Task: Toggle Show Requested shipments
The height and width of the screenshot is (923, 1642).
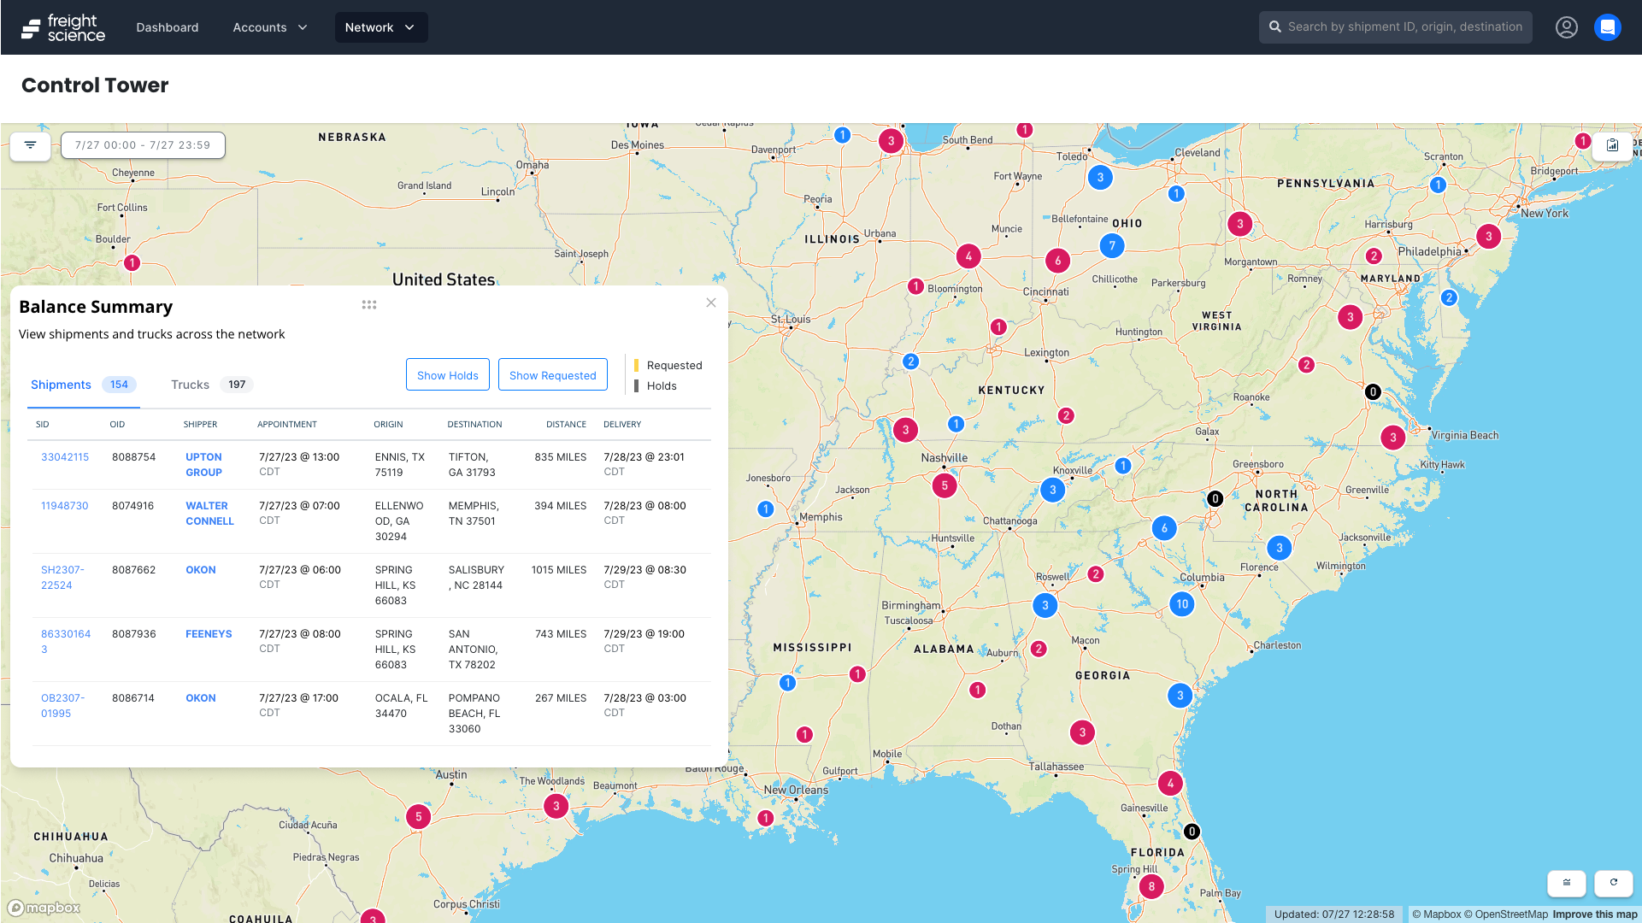Action: 552,374
